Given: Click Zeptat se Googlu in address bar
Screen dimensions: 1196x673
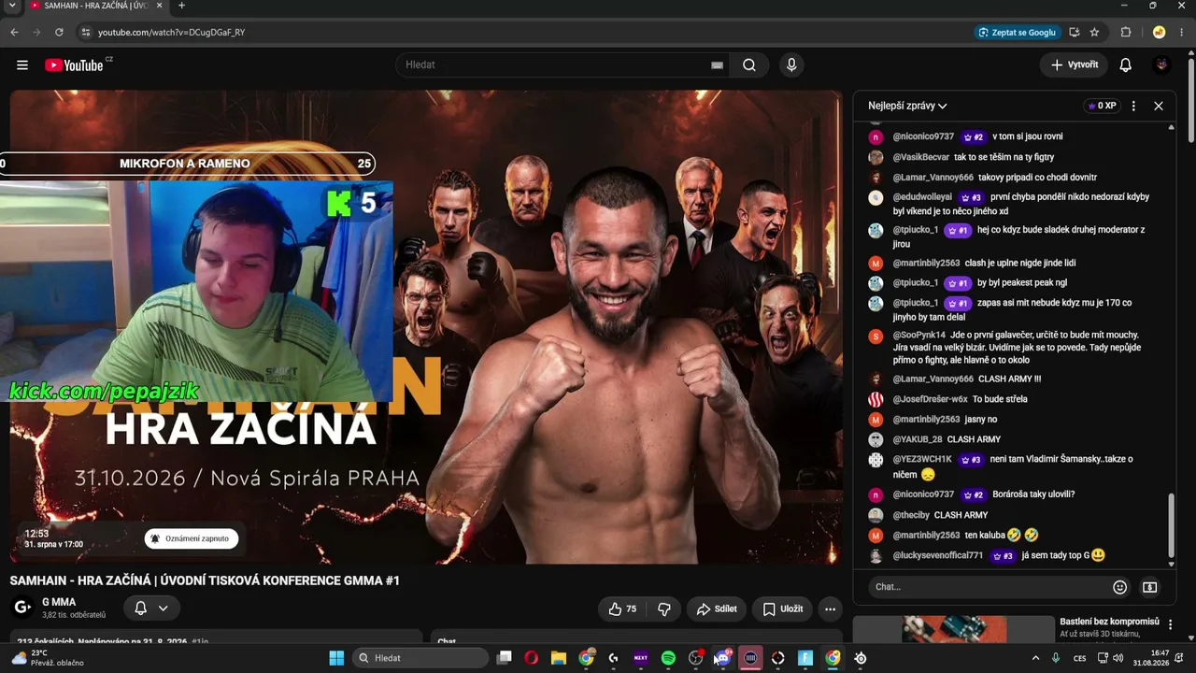Looking at the screenshot, I should [x=1017, y=32].
